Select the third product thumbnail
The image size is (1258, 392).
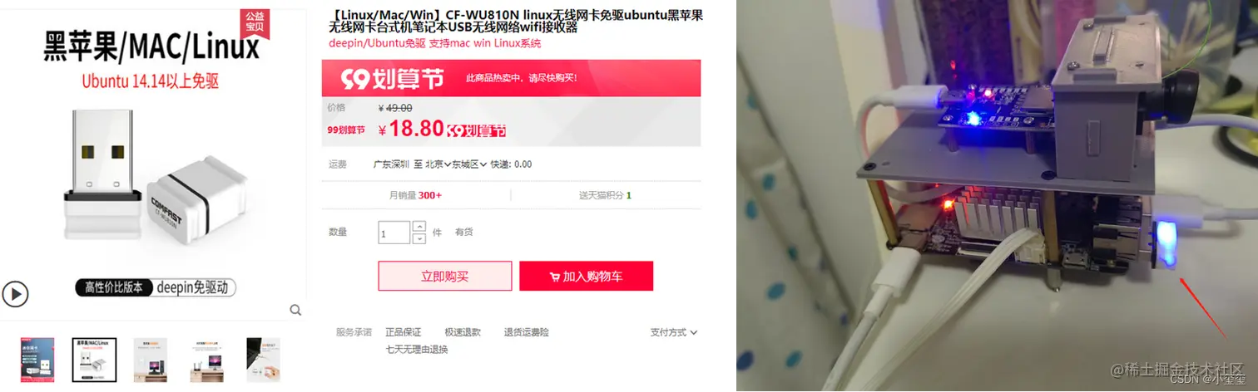(151, 360)
